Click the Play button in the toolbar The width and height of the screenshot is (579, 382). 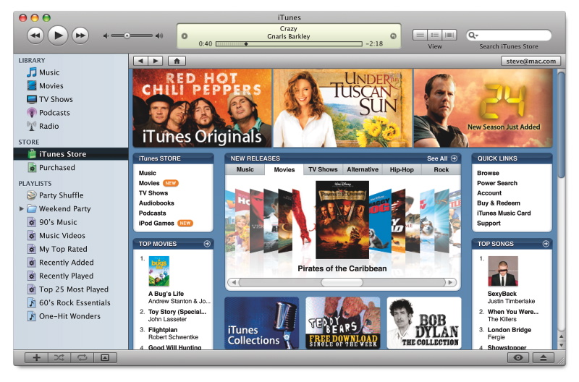(58, 35)
